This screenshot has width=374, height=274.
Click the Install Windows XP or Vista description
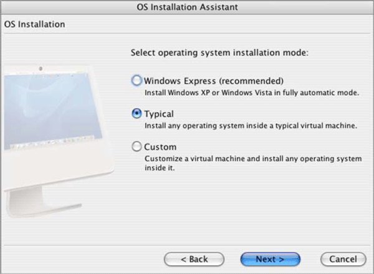coord(251,93)
